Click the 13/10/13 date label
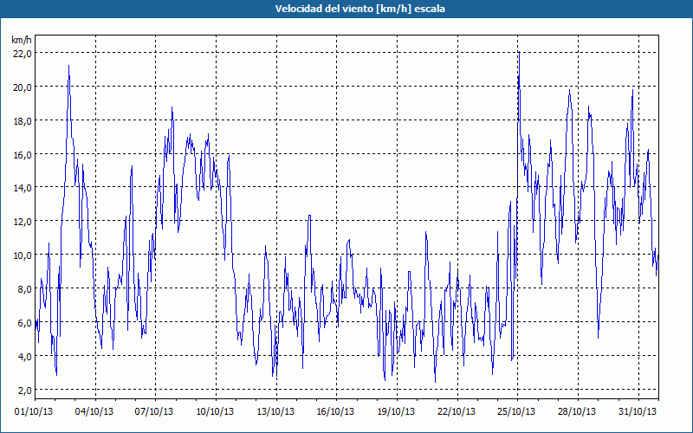Viewport: 693px width, 433px height. click(x=275, y=411)
